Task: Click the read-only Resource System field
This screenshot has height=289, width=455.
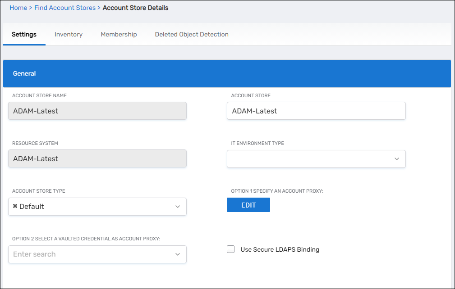Action: coord(97,158)
